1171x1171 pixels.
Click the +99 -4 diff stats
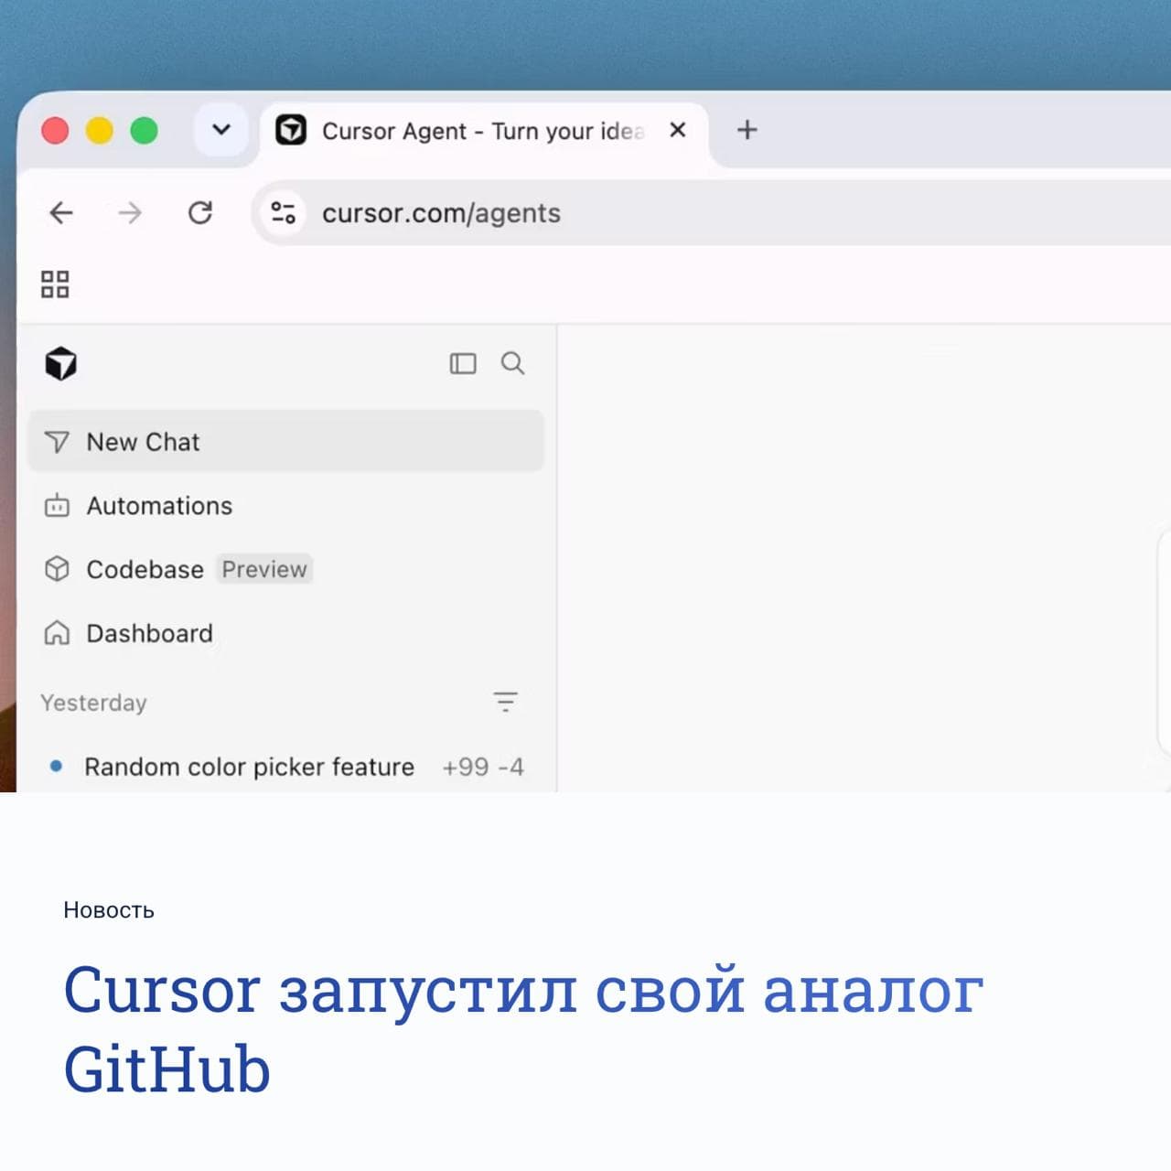pos(483,767)
